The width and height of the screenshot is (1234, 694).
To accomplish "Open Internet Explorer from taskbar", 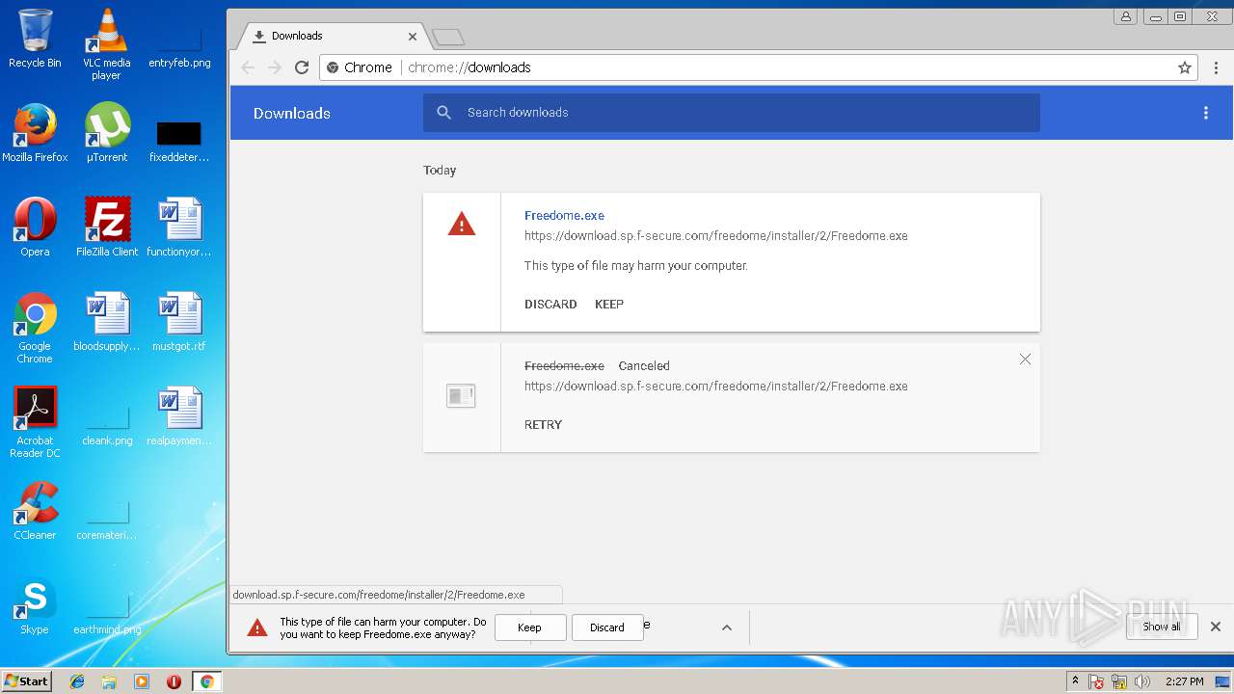I will 77,681.
